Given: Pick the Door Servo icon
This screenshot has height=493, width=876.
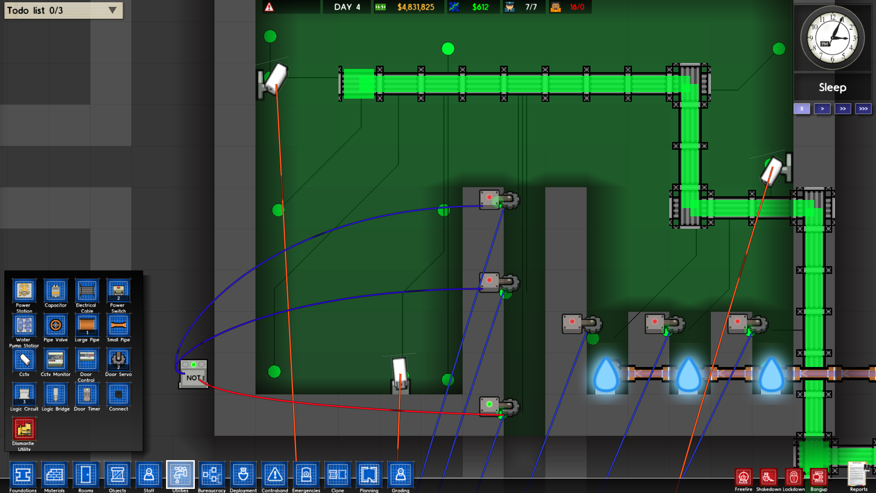Looking at the screenshot, I should click(x=118, y=360).
